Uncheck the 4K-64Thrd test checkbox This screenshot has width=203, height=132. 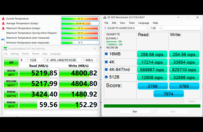106,70
